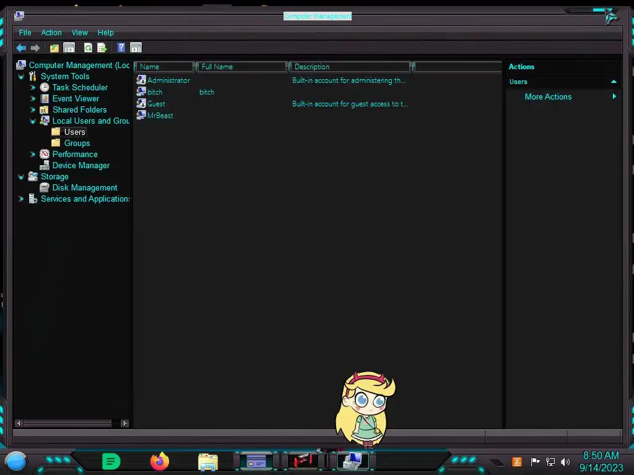This screenshot has width=634, height=475.
Task: Open the Action menu
Action: click(51, 33)
